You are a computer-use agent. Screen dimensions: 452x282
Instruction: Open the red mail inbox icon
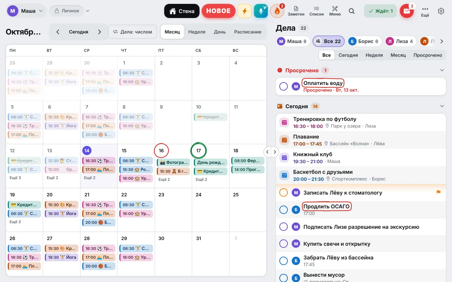(407, 11)
